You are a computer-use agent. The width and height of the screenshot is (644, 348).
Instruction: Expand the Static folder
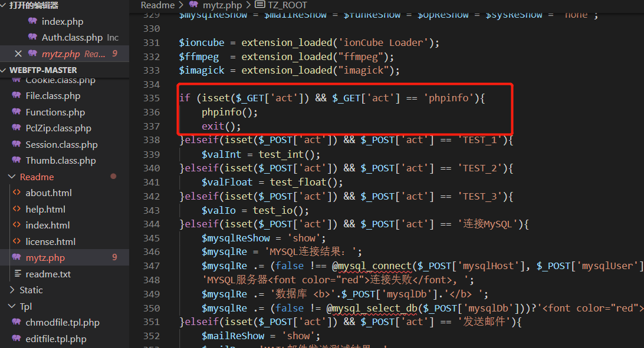point(13,290)
